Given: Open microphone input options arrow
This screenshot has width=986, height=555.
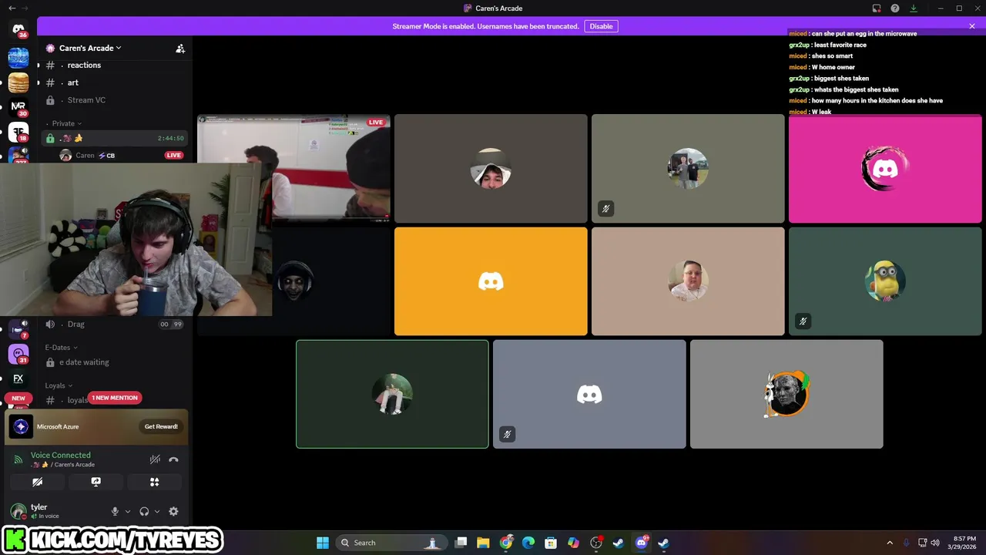Looking at the screenshot, I should pos(128,511).
